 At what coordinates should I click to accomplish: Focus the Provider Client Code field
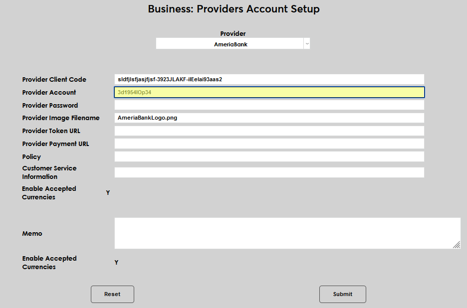269,79
